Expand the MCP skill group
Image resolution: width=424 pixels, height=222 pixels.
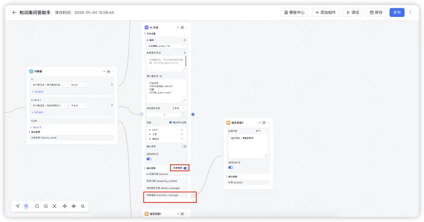click(x=150, y=130)
